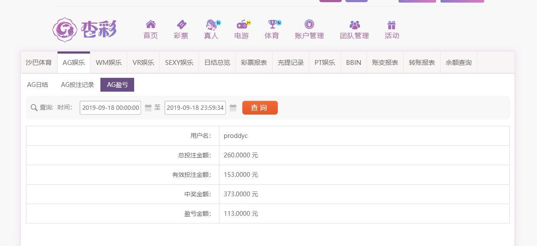
Task: Open the 转账报表 tab
Action: tap(422, 63)
